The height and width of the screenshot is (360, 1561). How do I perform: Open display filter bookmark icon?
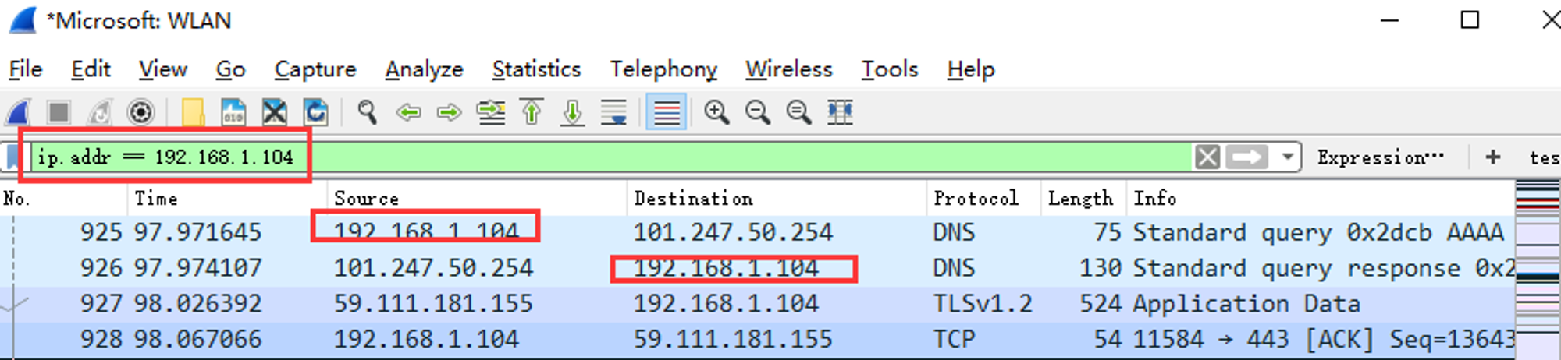click(x=12, y=157)
